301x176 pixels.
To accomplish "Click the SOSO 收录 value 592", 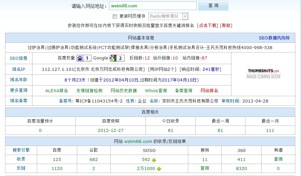I will click(146, 160).
